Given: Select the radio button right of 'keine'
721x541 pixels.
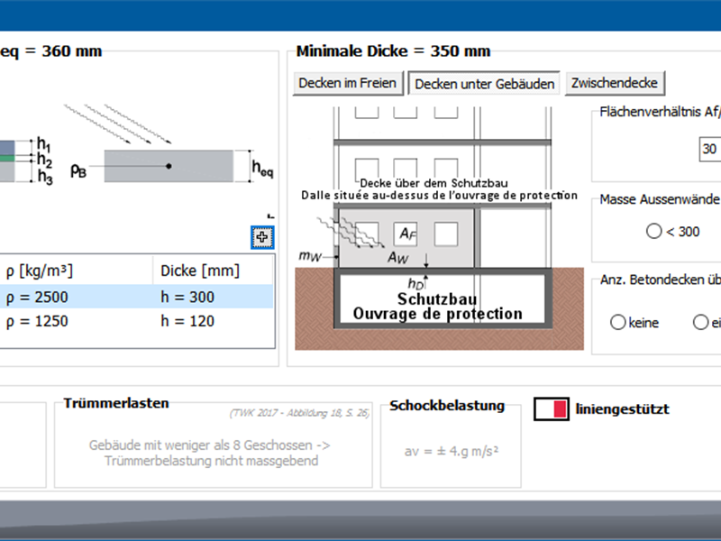Looking at the screenshot, I should (x=699, y=323).
